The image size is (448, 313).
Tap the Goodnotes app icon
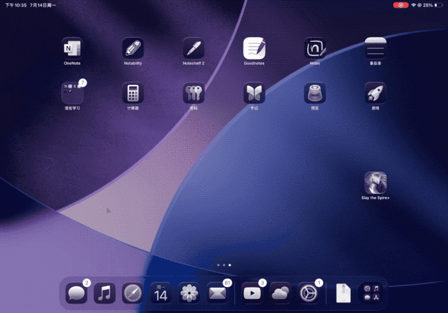(x=254, y=48)
